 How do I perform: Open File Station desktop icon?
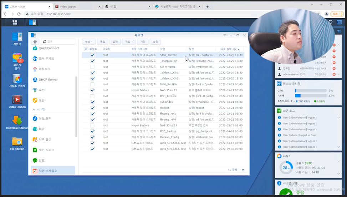tap(17, 144)
